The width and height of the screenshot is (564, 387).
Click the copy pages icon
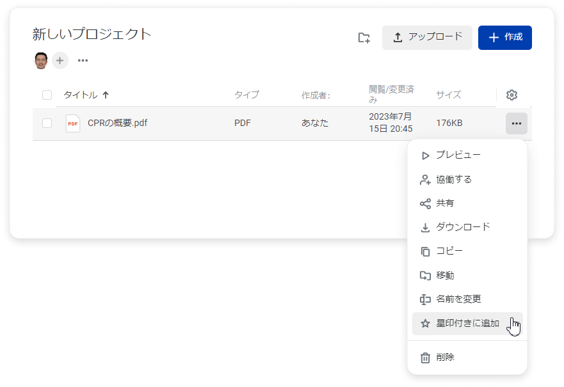(425, 251)
